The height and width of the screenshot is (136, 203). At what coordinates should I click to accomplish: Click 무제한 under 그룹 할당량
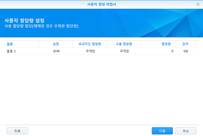[x=124, y=51]
